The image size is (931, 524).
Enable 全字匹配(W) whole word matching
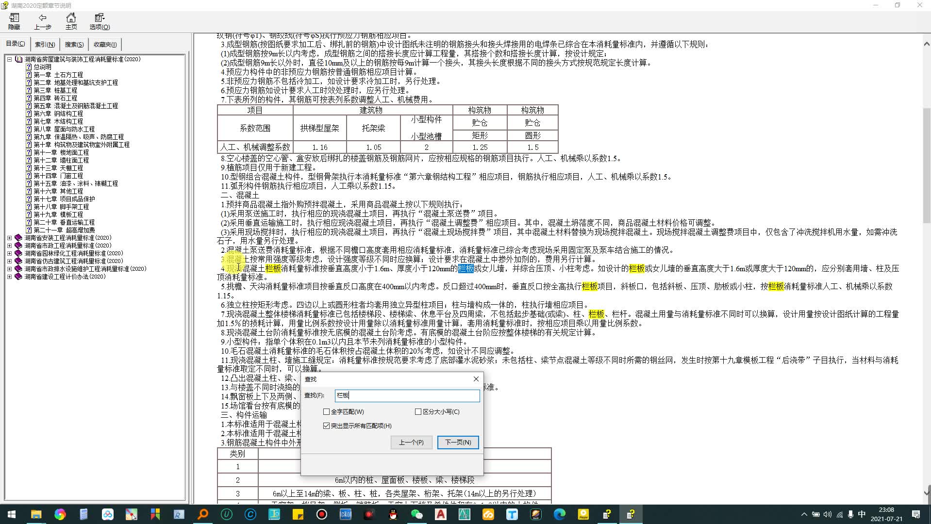(x=326, y=411)
